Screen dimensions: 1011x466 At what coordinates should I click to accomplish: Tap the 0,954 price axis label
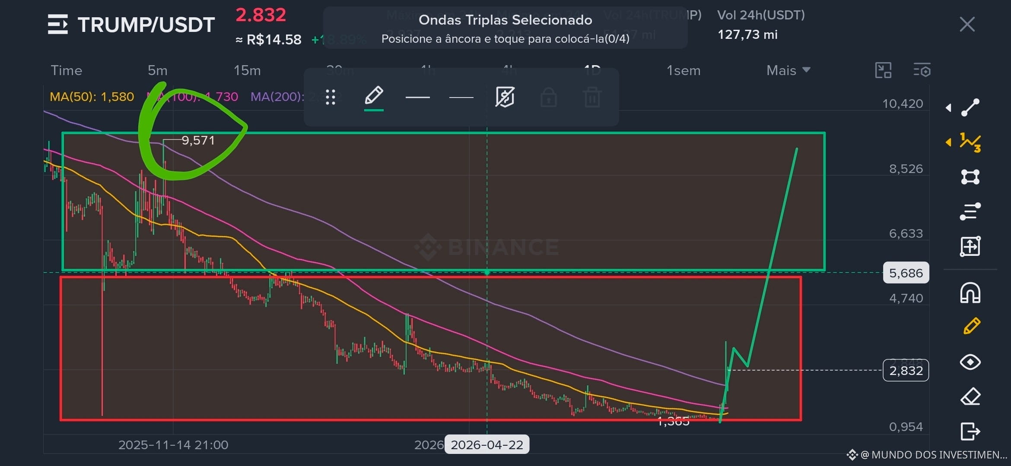pyautogui.click(x=906, y=427)
